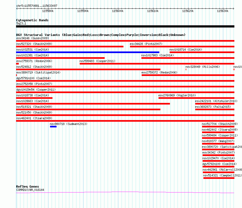Image resolution: width=242 pixels, height=208 pixels.
Task: Open the nsv1018714 (Coe2014) variant
Action: click(x=186, y=50)
